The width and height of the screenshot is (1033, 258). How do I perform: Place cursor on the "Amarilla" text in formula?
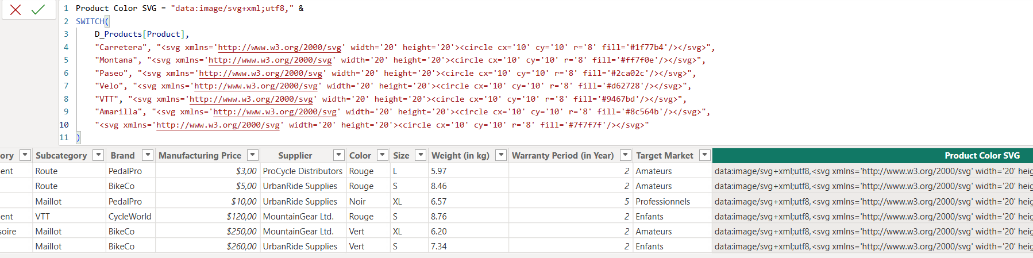119,111
